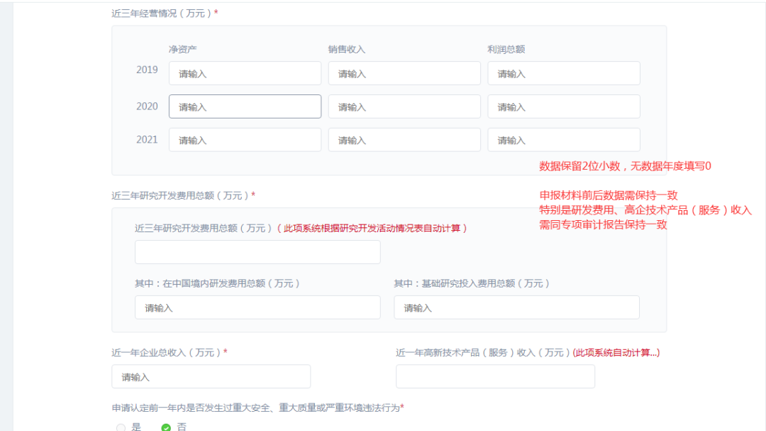This screenshot has width=766, height=431.
Task: Click the 近三年经营情况（万元） section label
Action: (162, 13)
